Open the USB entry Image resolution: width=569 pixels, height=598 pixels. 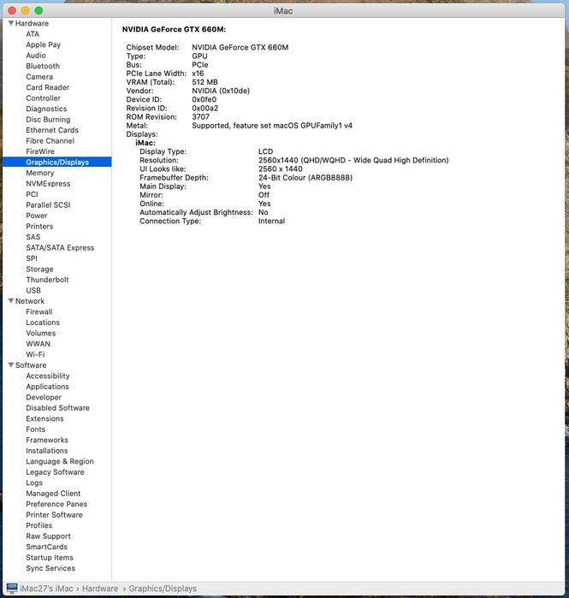33,290
